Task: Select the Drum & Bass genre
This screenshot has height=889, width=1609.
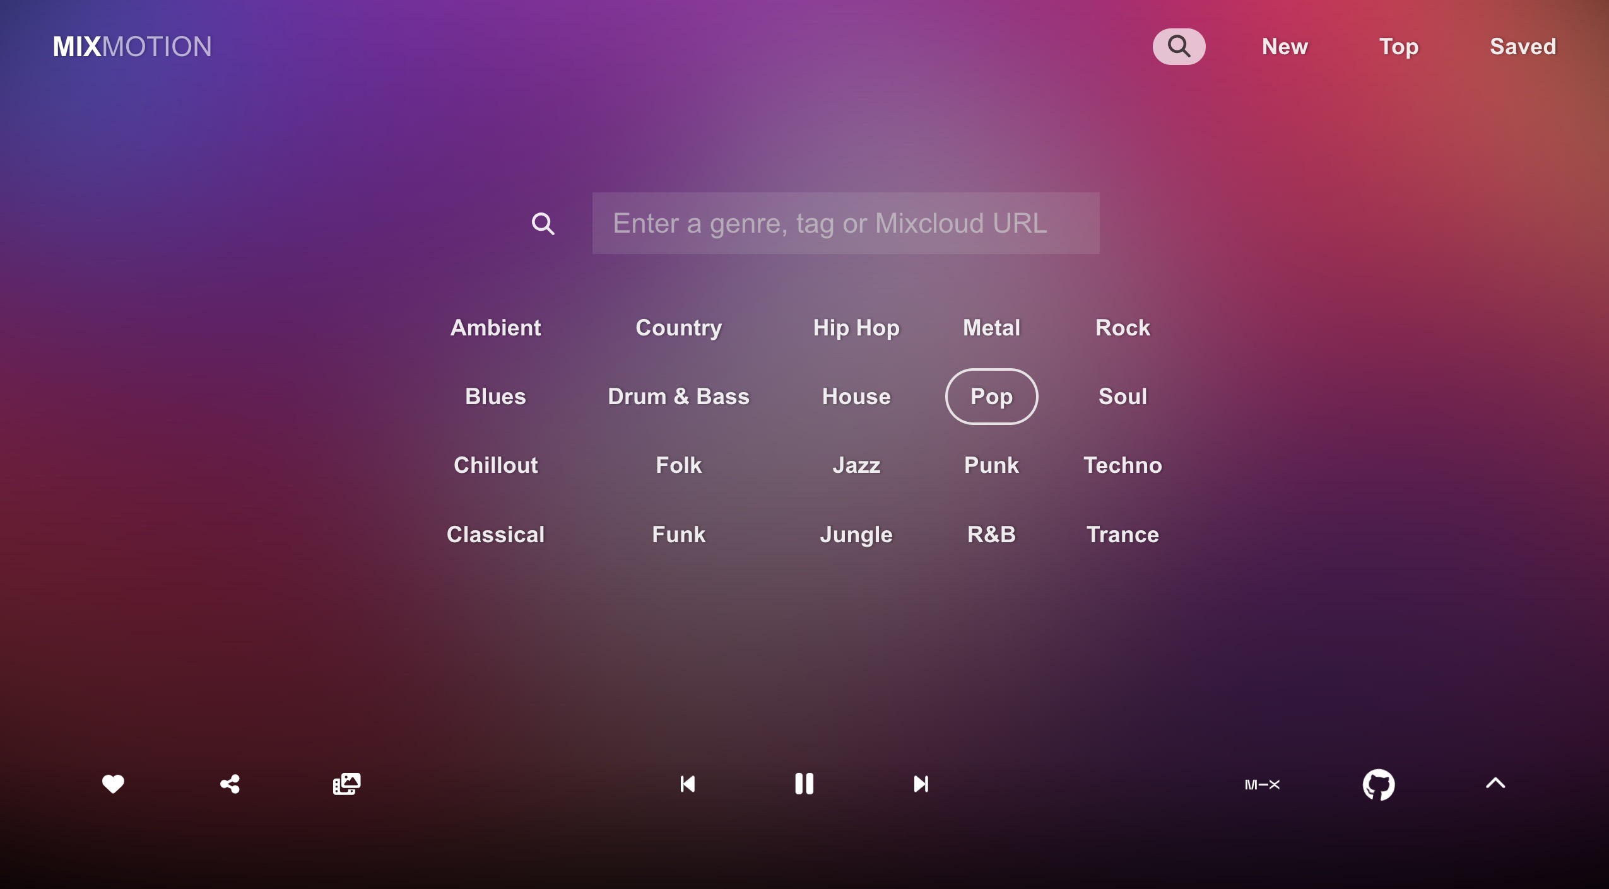Action: (x=678, y=397)
